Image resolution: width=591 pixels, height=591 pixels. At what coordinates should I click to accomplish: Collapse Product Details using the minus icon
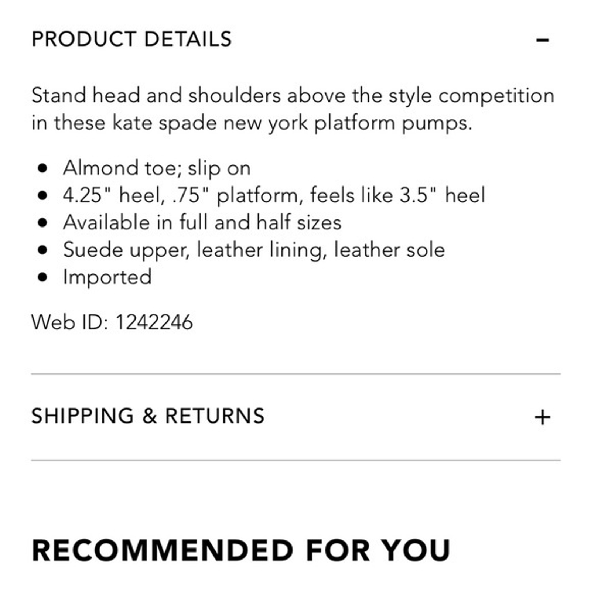click(542, 40)
